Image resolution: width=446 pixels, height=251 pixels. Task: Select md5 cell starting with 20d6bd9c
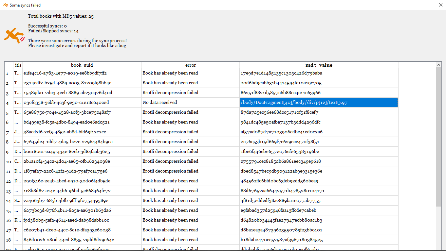point(319,83)
